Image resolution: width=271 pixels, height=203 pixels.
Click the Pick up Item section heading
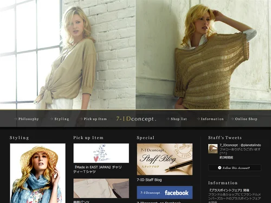coord(88,137)
